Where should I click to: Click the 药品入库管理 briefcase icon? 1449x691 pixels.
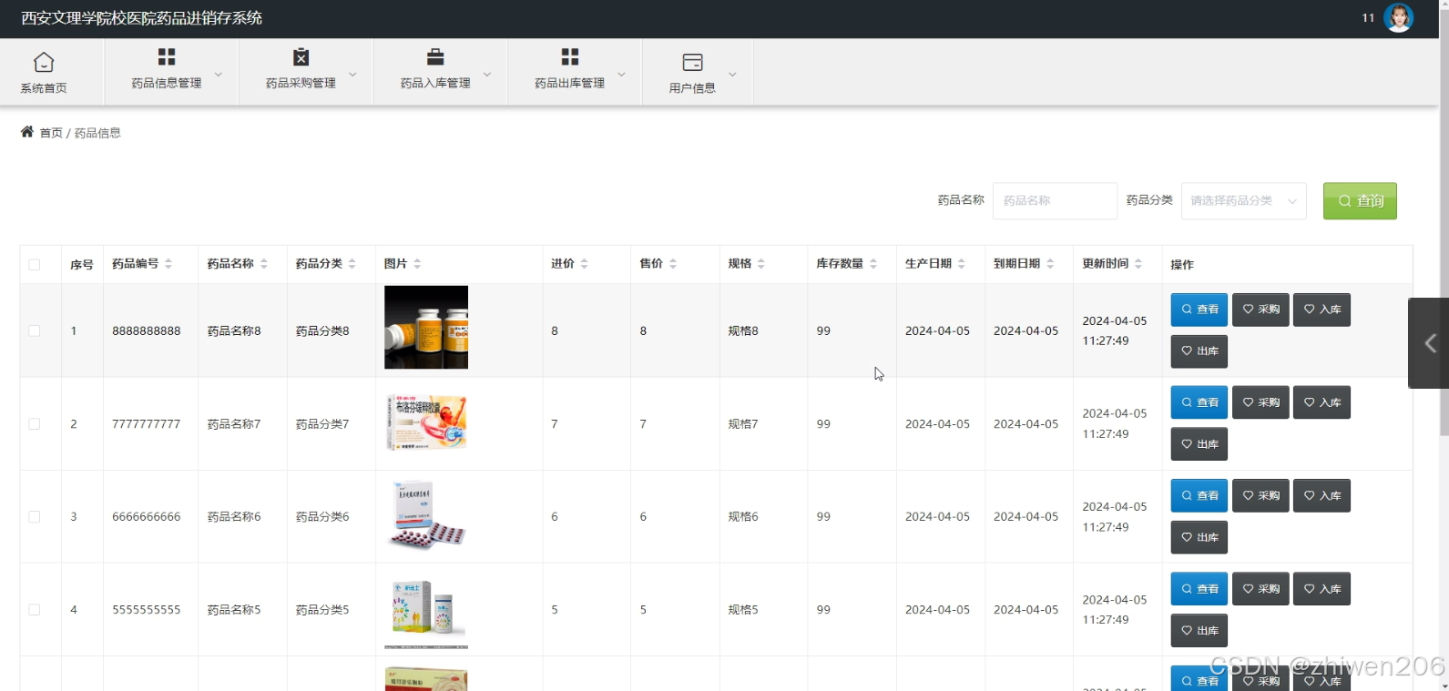435,57
